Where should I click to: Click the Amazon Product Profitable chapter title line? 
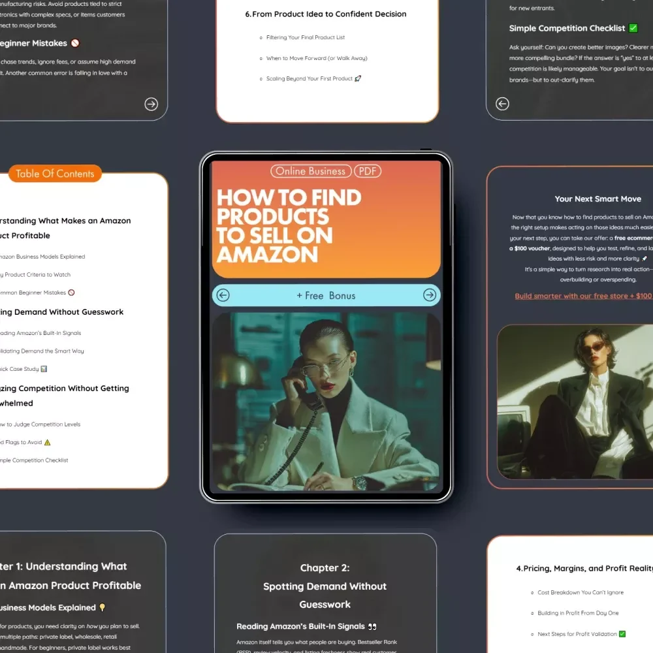(x=71, y=586)
